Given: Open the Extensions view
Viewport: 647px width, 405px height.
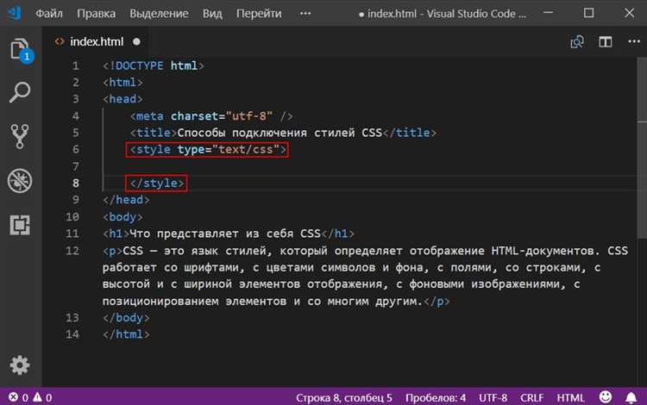Looking at the screenshot, I should (x=20, y=225).
